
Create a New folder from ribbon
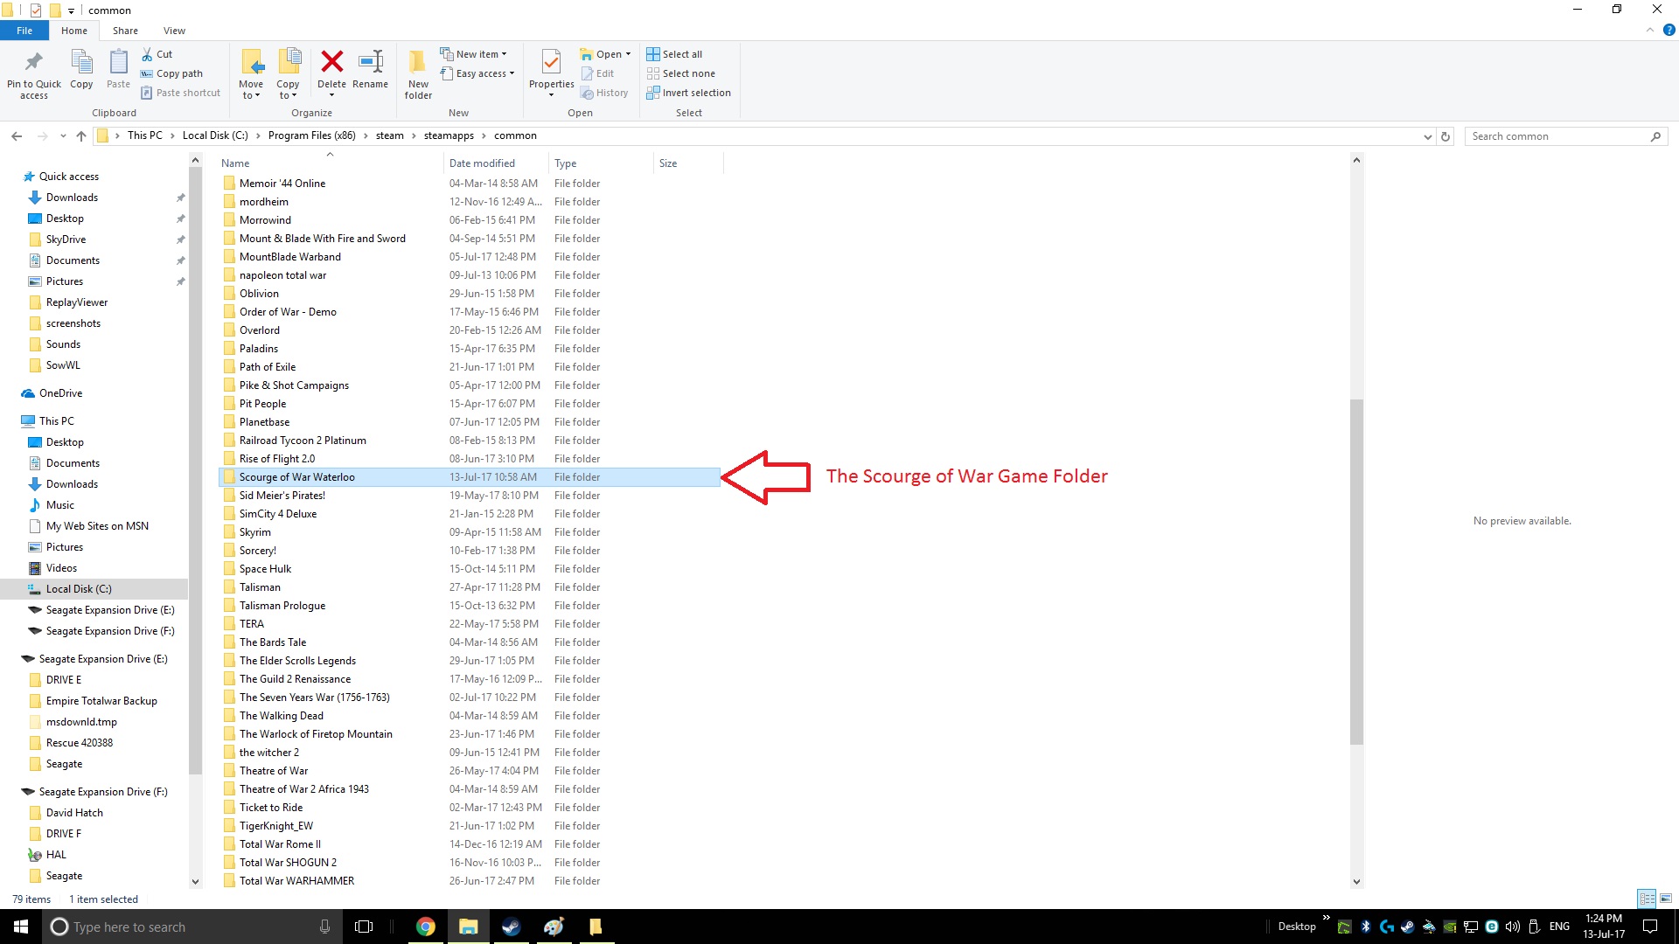pos(418,63)
